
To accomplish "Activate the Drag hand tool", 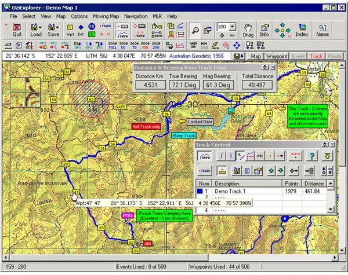I will [248, 30].
